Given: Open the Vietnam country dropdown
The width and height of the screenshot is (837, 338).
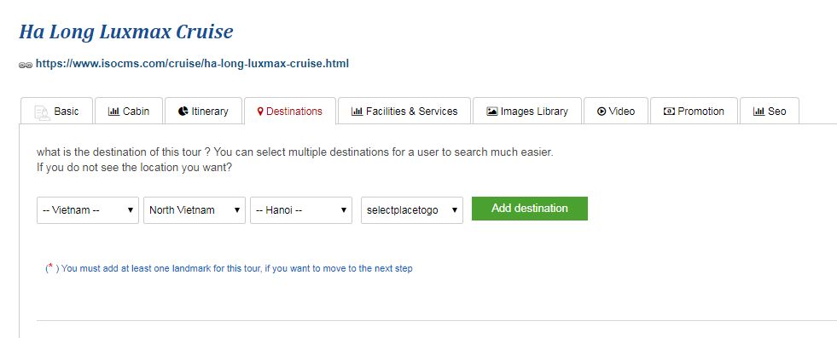Looking at the screenshot, I should point(88,209).
